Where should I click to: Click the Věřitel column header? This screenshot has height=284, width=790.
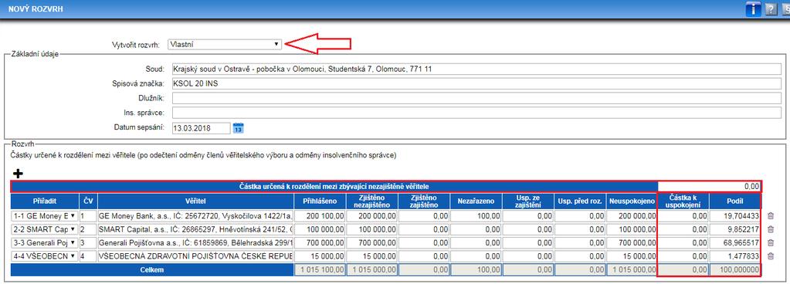click(x=195, y=201)
